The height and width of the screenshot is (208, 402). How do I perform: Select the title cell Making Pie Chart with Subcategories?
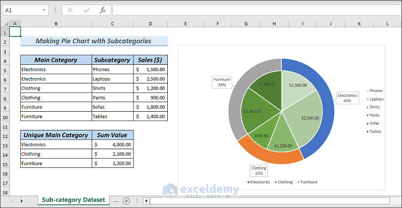[x=94, y=41]
